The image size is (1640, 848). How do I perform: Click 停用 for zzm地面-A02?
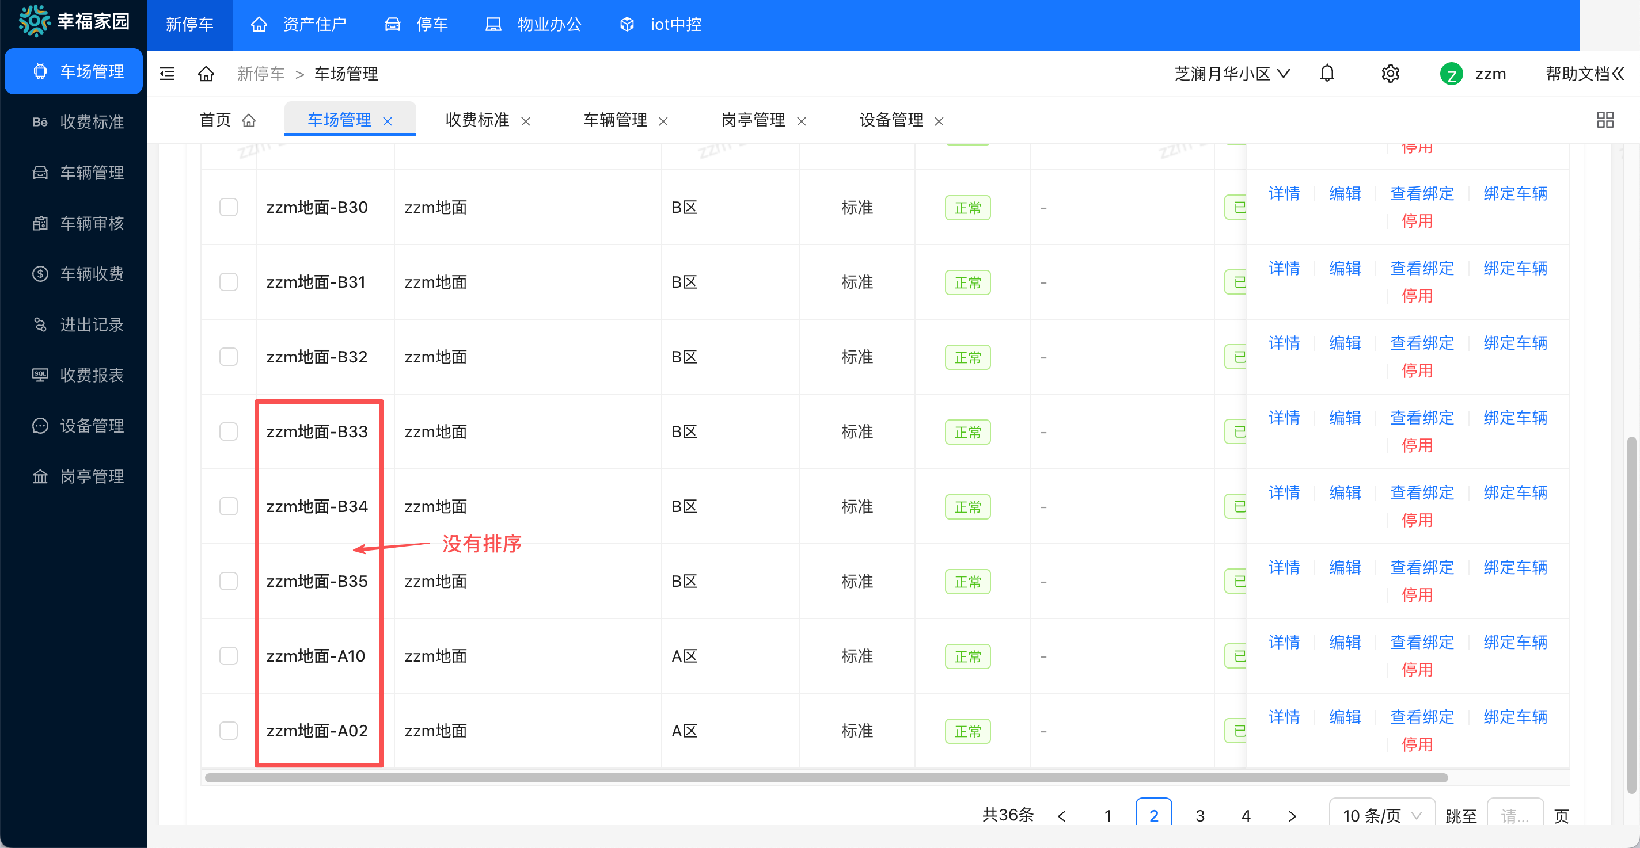click(x=1417, y=744)
